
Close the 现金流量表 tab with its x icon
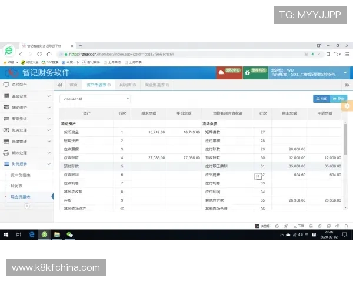(x=168, y=85)
